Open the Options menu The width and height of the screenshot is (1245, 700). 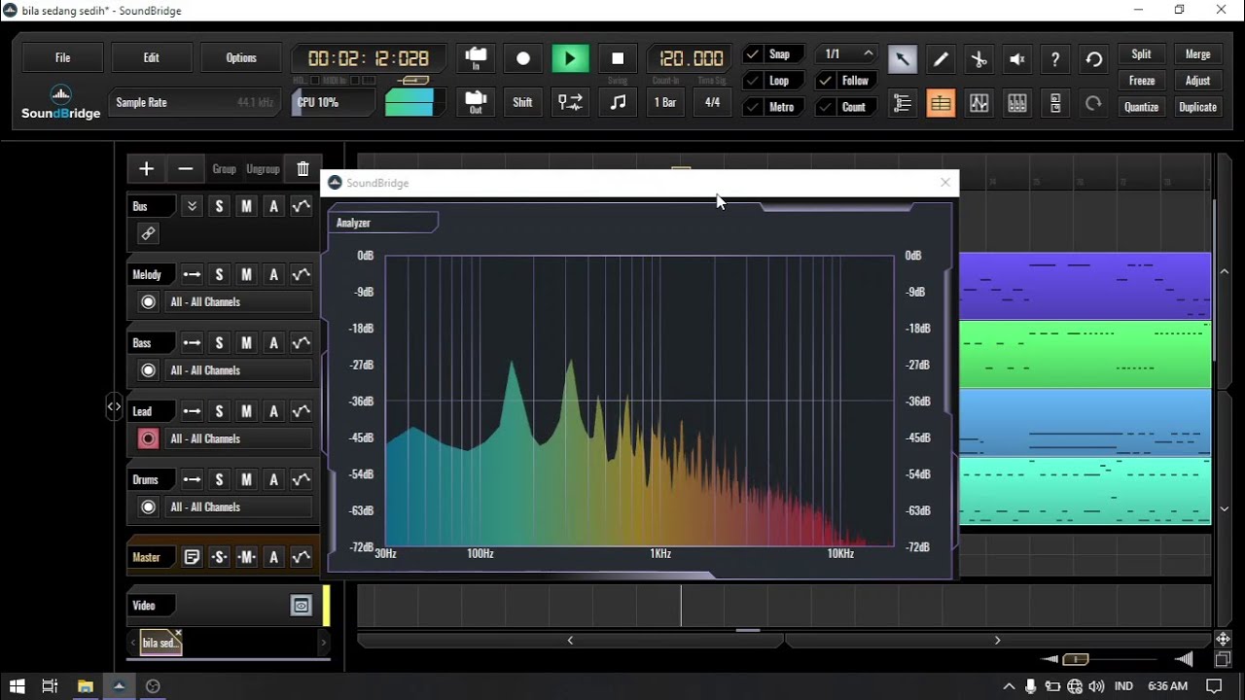pyautogui.click(x=241, y=58)
